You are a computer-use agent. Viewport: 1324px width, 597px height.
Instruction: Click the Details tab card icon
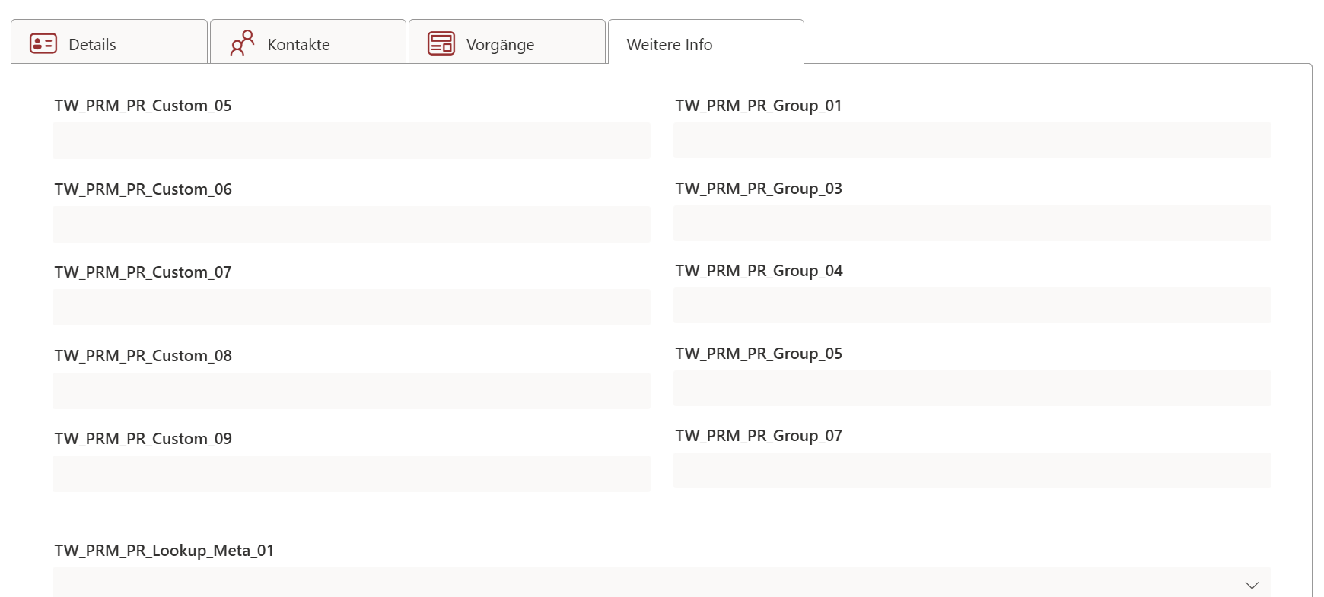point(43,43)
